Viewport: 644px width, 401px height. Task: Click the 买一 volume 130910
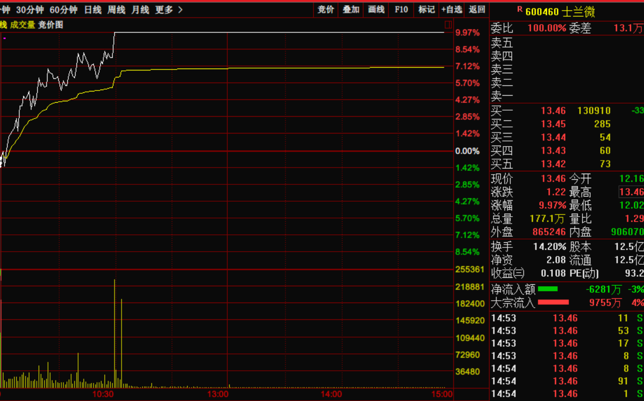click(x=594, y=111)
